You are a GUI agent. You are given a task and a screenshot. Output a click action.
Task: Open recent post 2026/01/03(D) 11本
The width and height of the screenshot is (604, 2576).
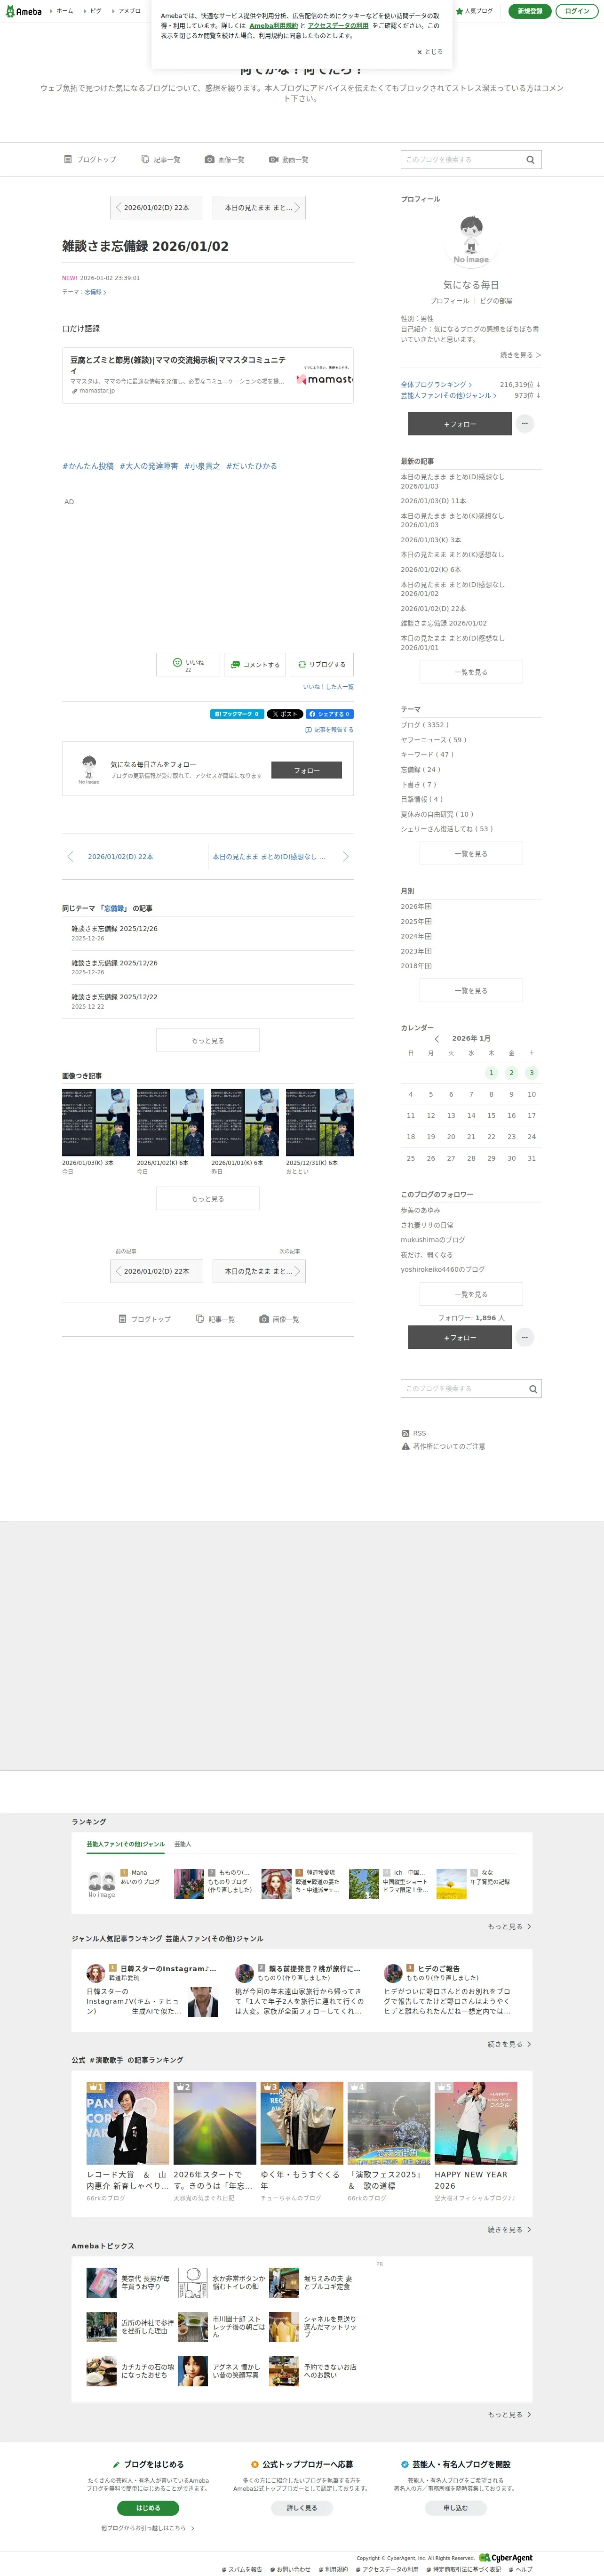(x=433, y=501)
